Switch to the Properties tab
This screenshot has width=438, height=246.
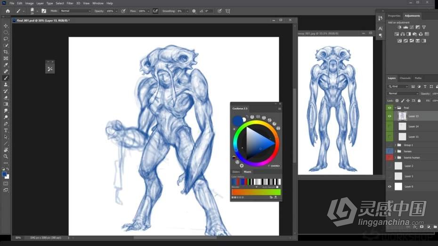click(x=394, y=16)
